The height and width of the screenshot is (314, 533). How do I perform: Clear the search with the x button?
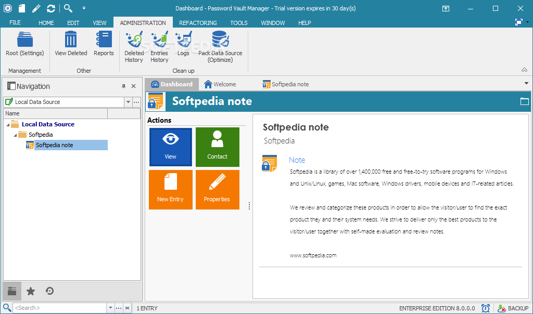pyautogui.click(x=127, y=308)
